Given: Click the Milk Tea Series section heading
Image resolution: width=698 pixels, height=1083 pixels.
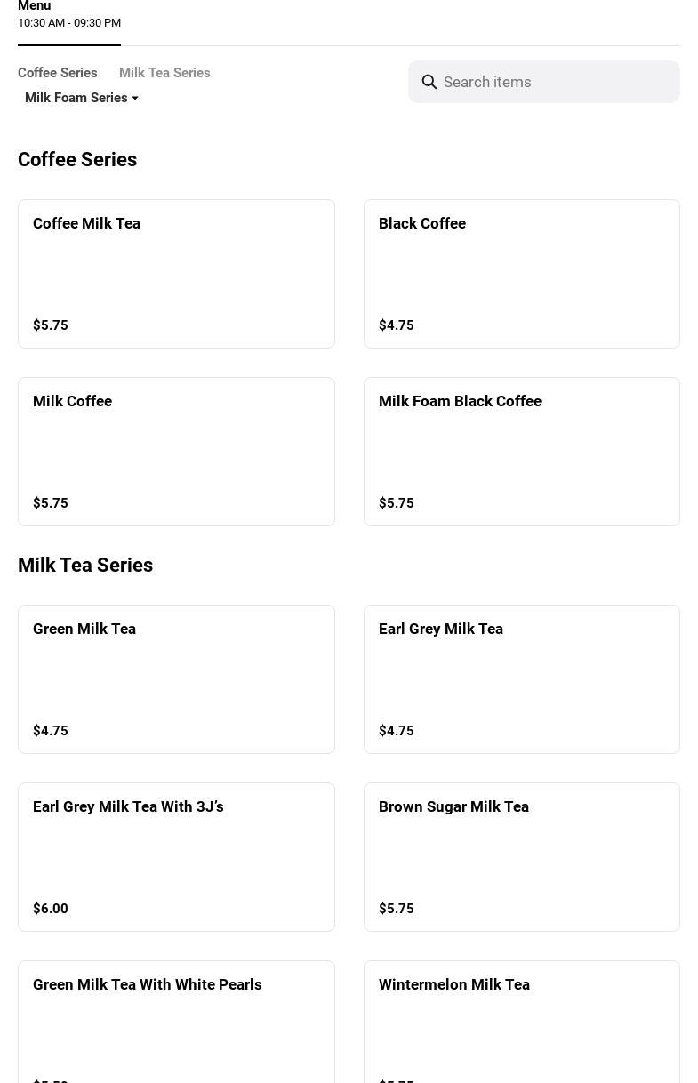Looking at the screenshot, I should click(85, 565).
